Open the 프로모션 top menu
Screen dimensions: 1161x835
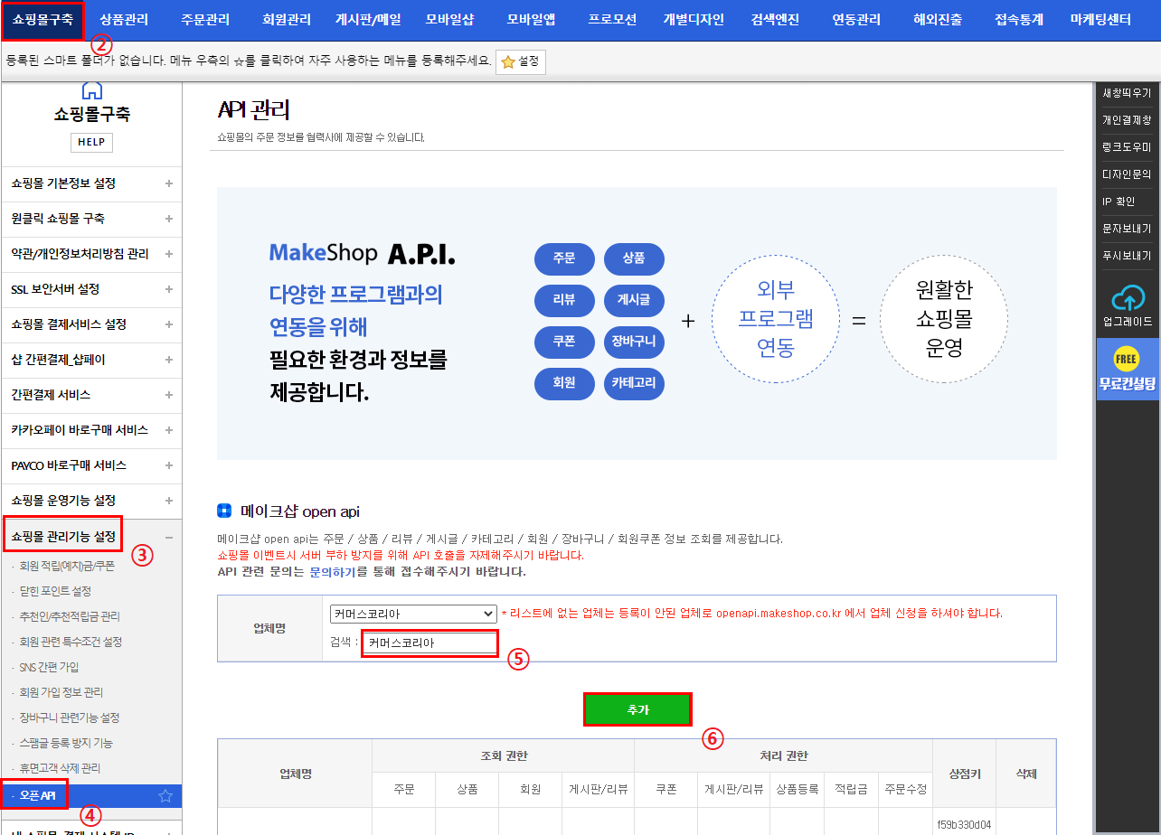click(612, 20)
